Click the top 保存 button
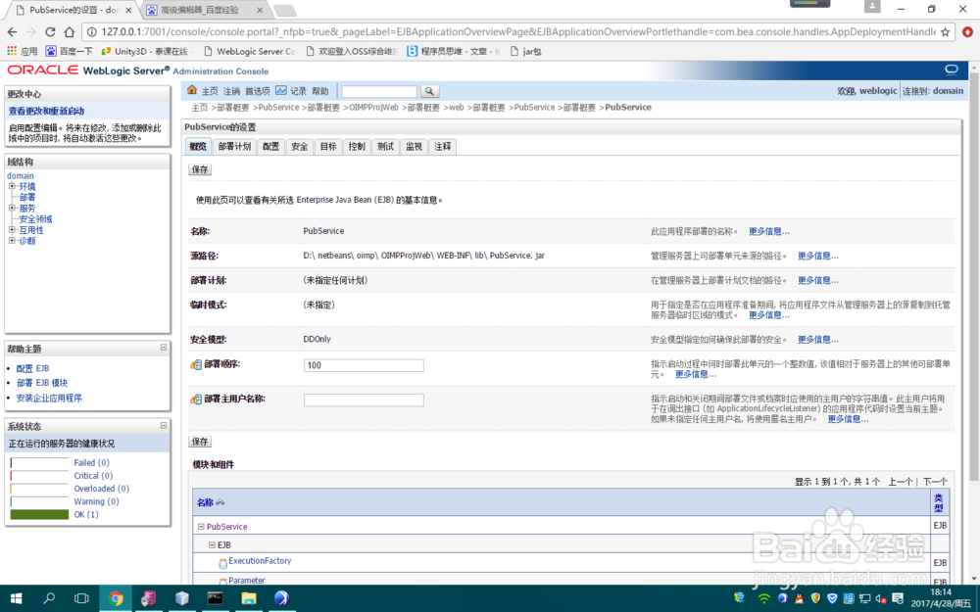Screen dimensions: 980x612 tap(200, 169)
